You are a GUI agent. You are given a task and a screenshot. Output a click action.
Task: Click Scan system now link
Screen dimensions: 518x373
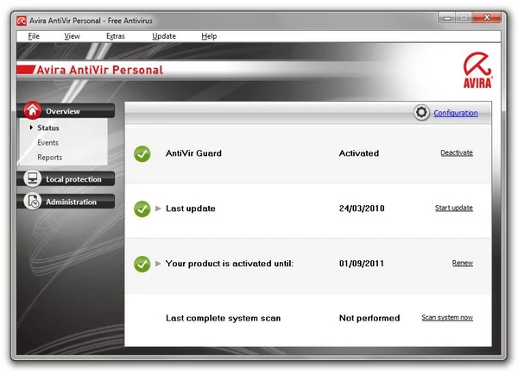coord(447,317)
